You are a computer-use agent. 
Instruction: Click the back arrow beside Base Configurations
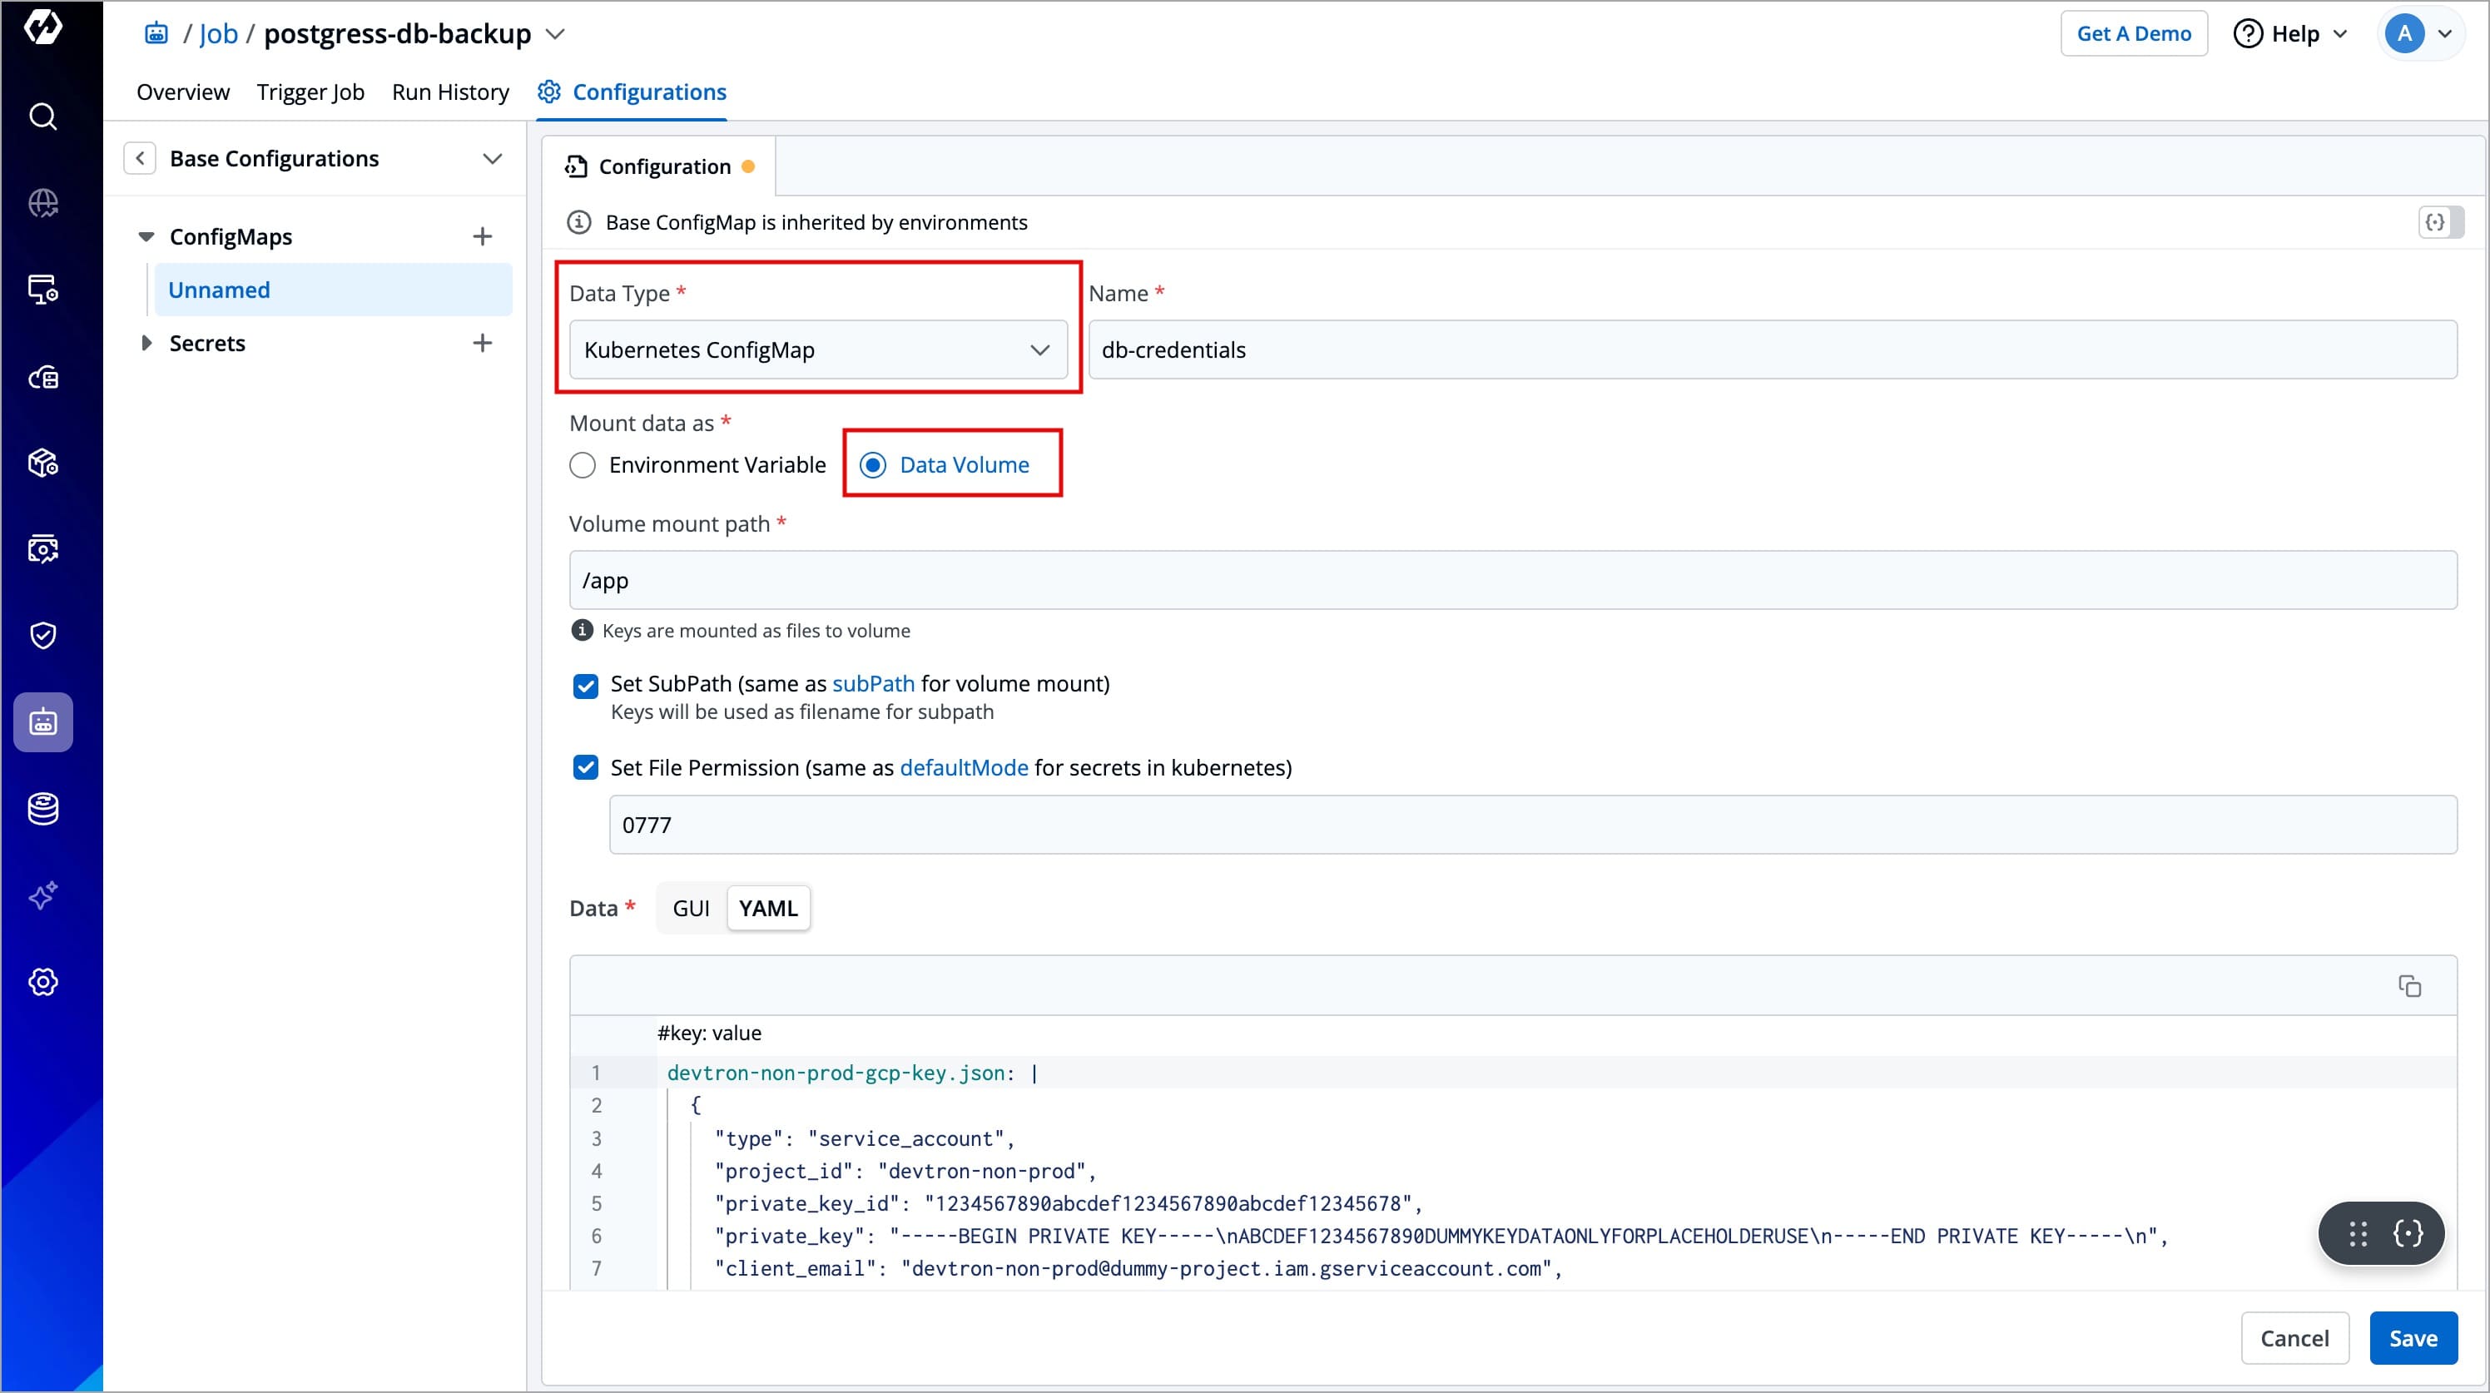(140, 159)
